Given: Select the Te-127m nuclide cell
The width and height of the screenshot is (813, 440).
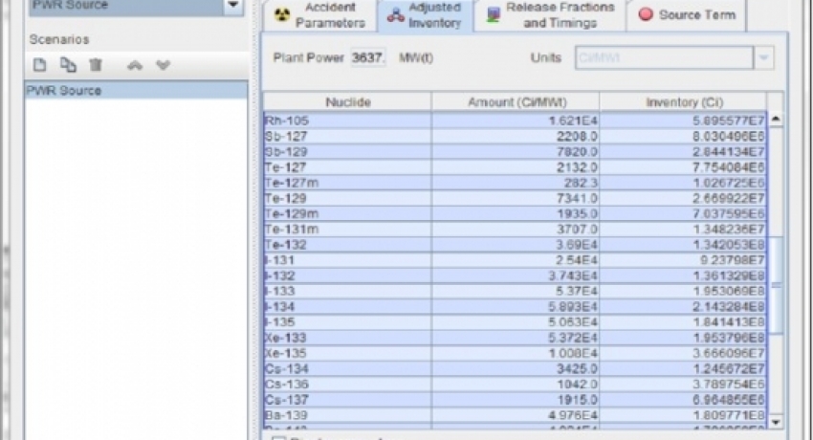Looking at the screenshot, I should [x=347, y=183].
